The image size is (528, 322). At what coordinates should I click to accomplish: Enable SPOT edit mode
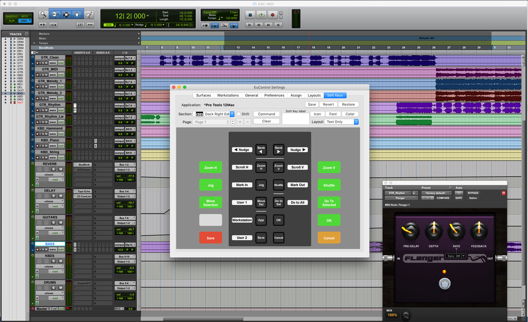coord(25,16)
